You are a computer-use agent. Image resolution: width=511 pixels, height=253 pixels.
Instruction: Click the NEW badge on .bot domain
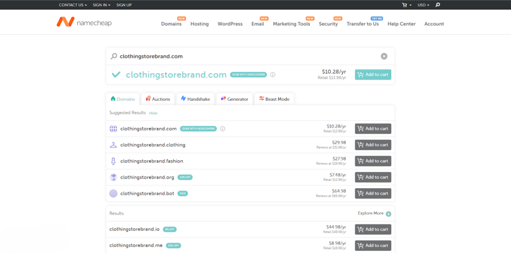pos(183,194)
